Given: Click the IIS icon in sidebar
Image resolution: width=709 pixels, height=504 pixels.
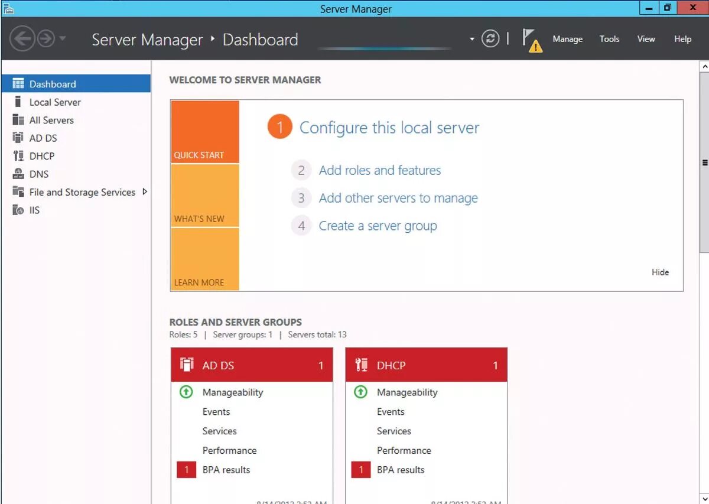Looking at the screenshot, I should tap(18, 210).
